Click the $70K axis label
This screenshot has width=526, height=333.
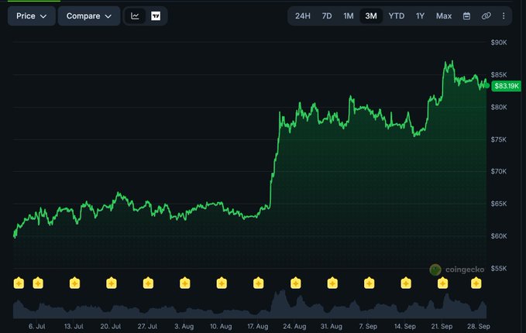click(499, 171)
